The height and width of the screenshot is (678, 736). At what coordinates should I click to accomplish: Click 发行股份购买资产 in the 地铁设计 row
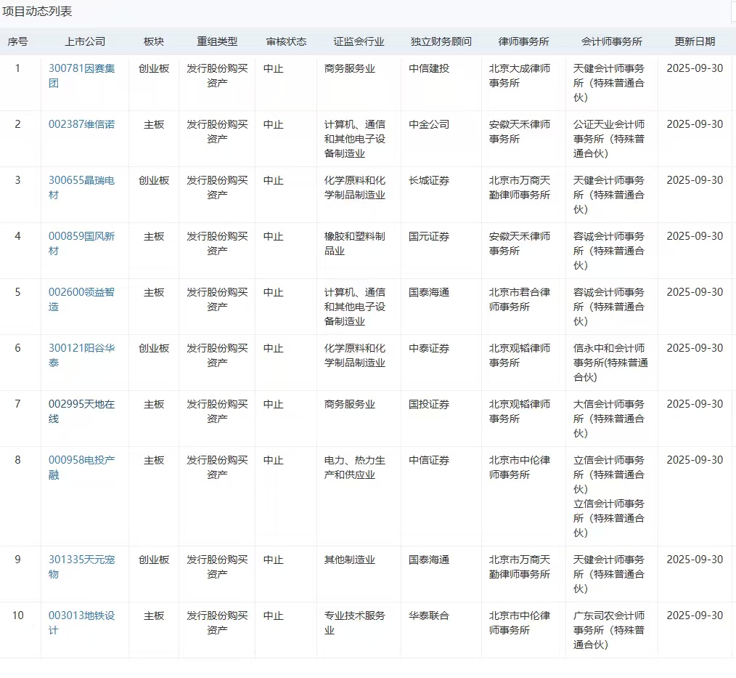pos(217,623)
